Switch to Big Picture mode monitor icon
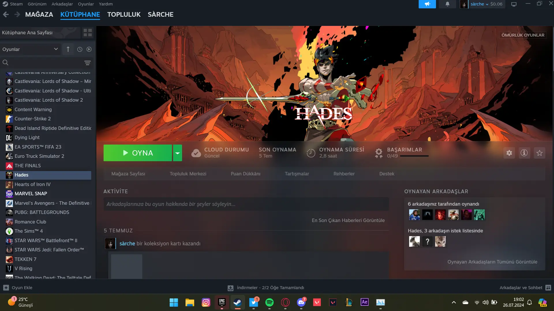The width and height of the screenshot is (554, 311). tap(514, 4)
